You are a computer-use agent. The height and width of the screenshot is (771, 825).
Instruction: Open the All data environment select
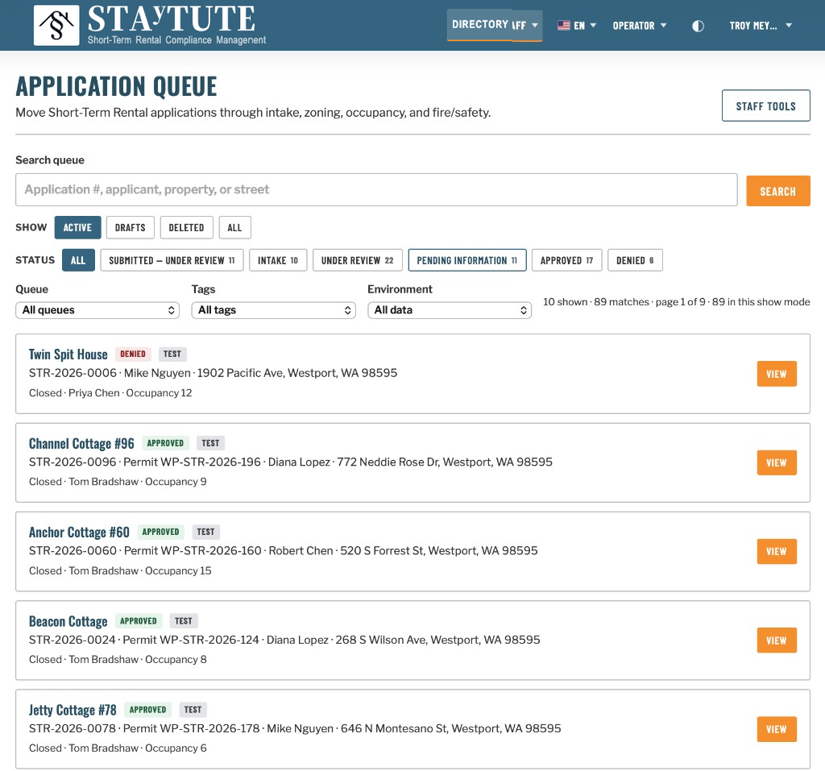coord(450,310)
